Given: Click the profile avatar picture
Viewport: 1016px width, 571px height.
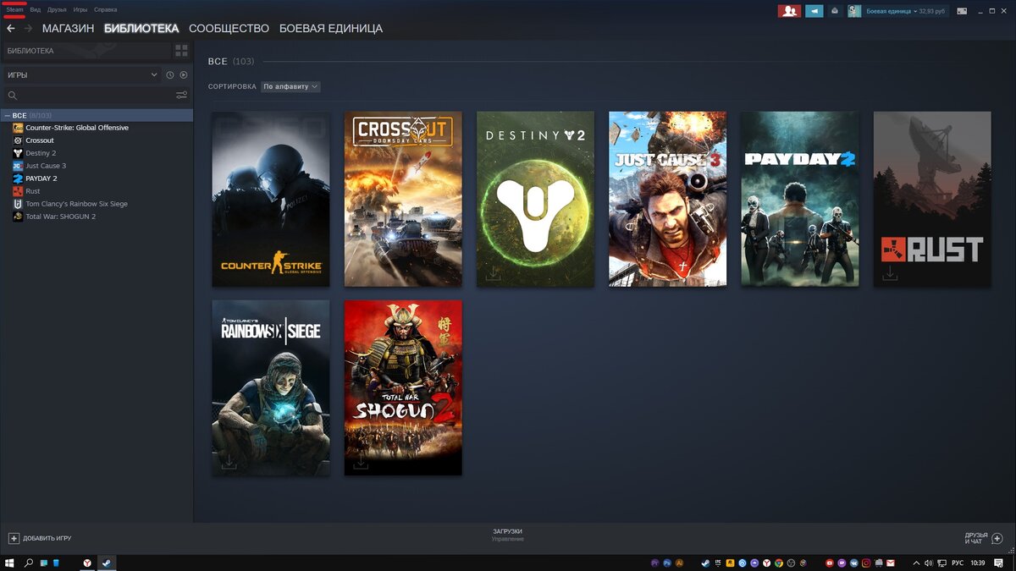Looking at the screenshot, I should [854, 11].
